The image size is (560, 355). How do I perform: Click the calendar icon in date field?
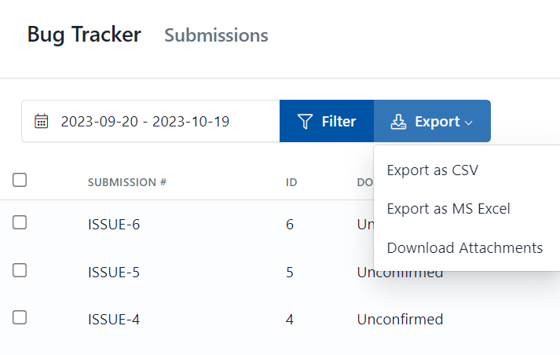pos(42,122)
